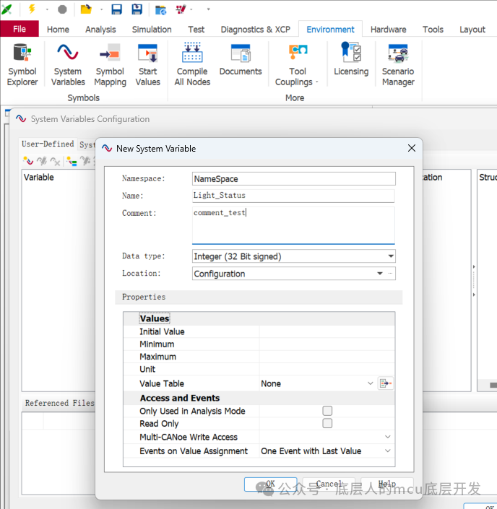Click the Edit system variable pencil icon
This screenshot has height=509, width=497.
click(x=42, y=161)
